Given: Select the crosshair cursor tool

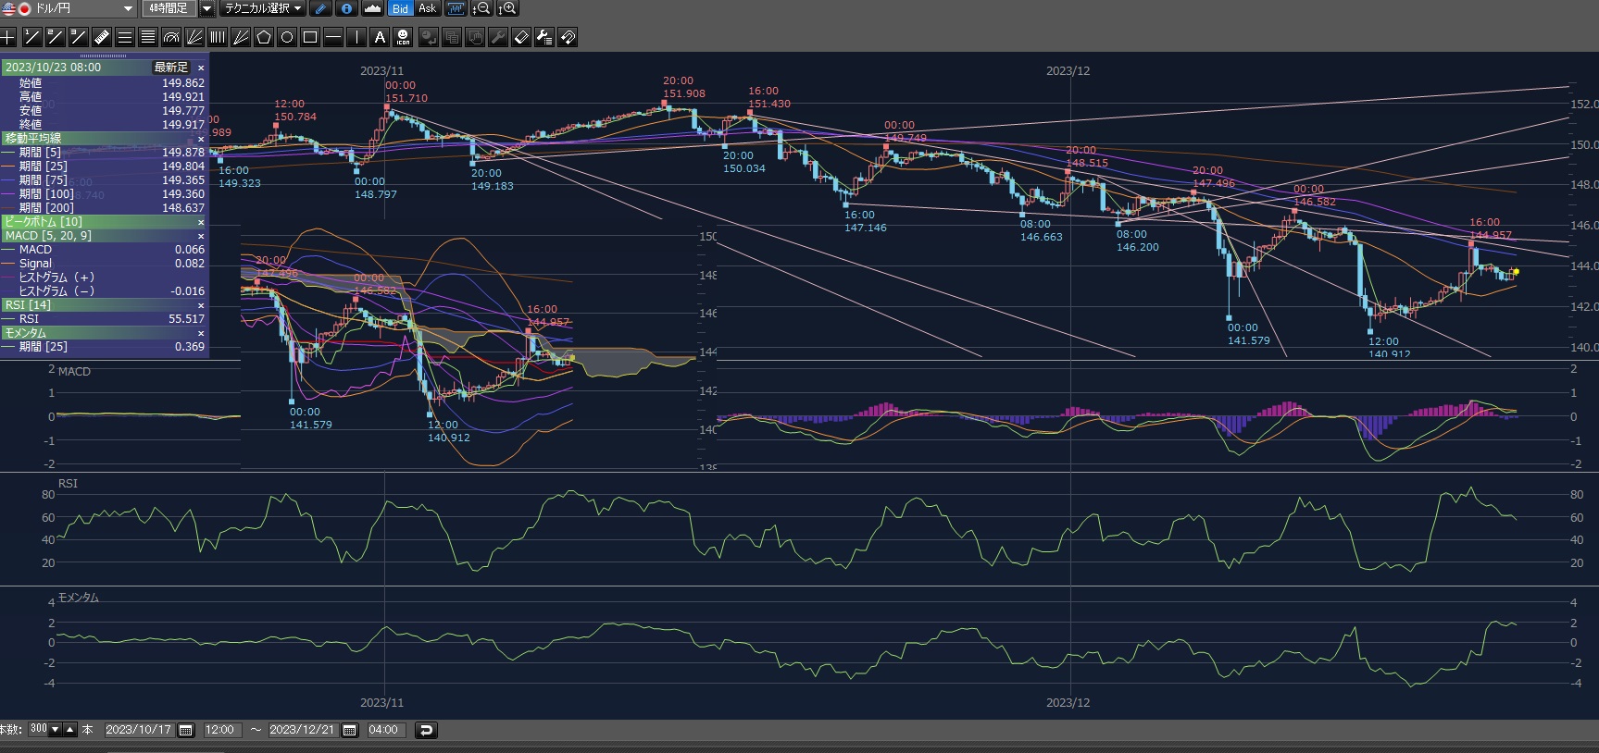Looking at the screenshot, I should pos(8,37).
